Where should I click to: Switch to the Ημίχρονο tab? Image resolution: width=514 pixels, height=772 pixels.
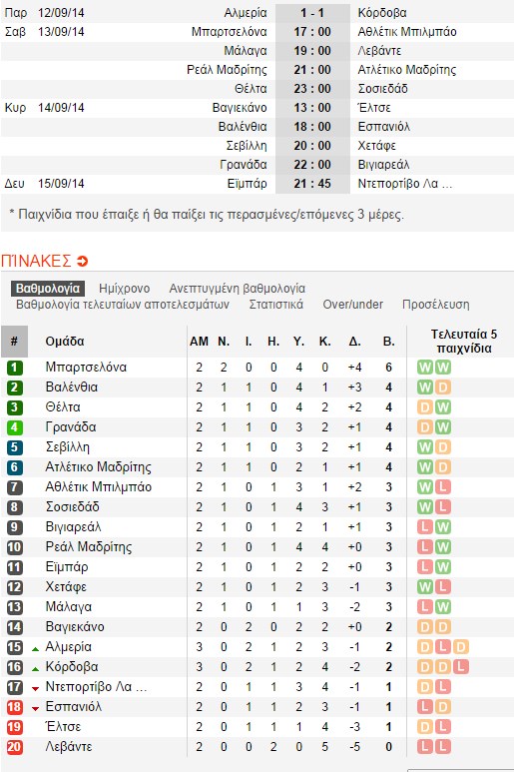(x=125, y=289)
